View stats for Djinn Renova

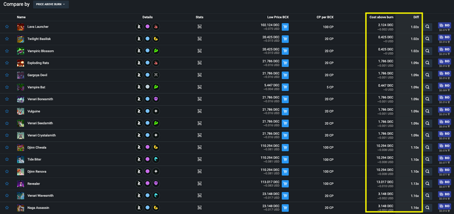(199, 171)
